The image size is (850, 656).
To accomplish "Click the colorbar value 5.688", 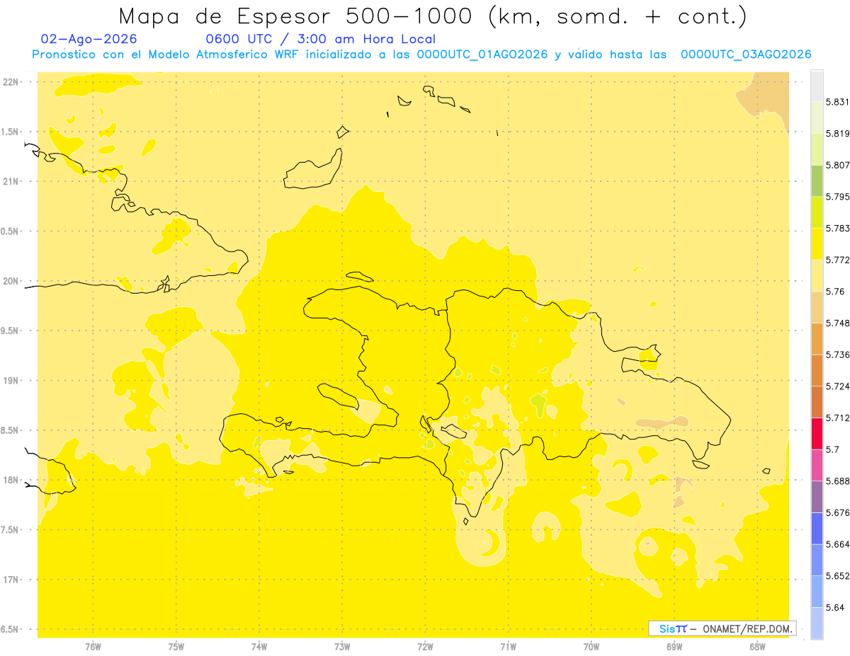I will (x=837, y=481).
